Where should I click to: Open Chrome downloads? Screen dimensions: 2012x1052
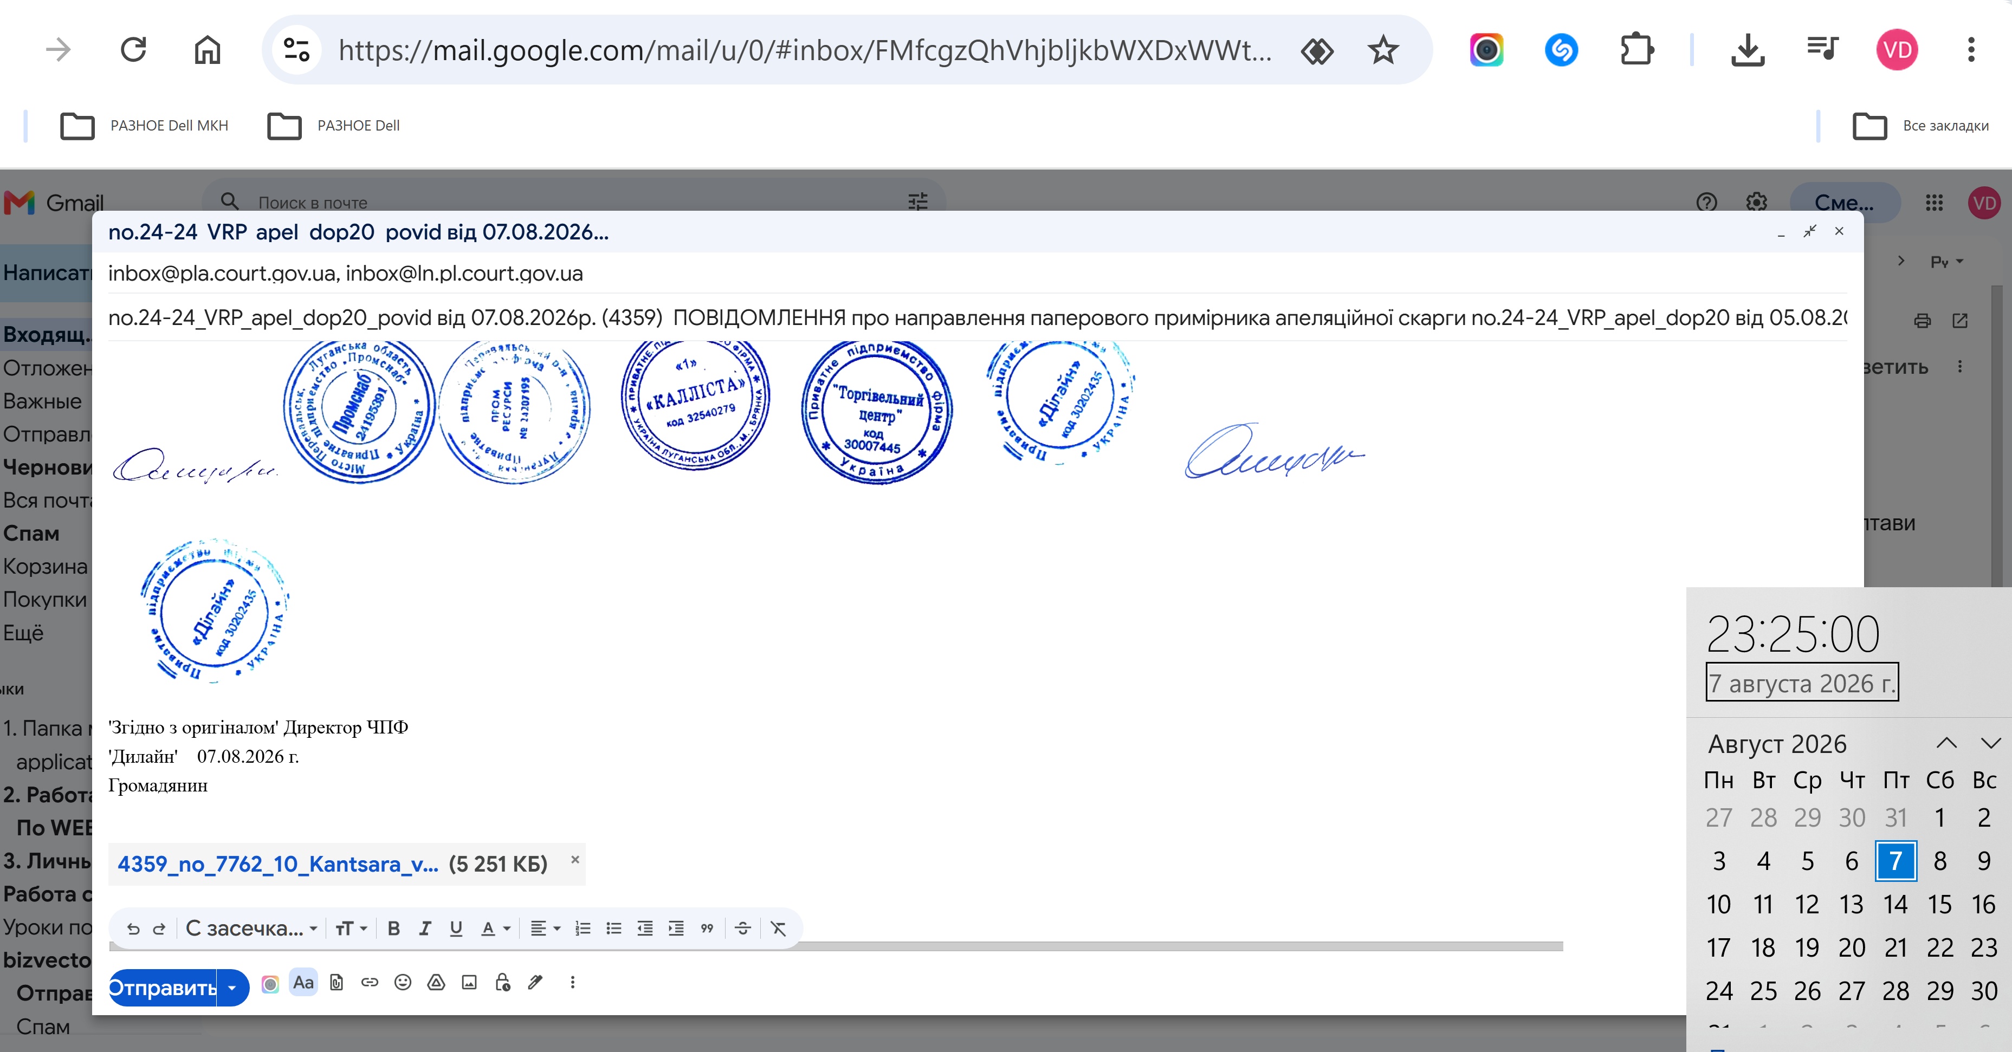(x=1748, y=50)
